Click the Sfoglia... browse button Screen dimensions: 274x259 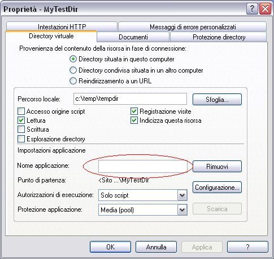tap(217, 99)
